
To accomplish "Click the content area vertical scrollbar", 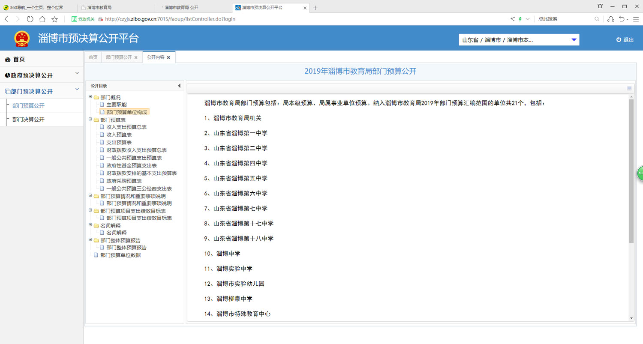I will pyautogui.click(x=631, y=171).
